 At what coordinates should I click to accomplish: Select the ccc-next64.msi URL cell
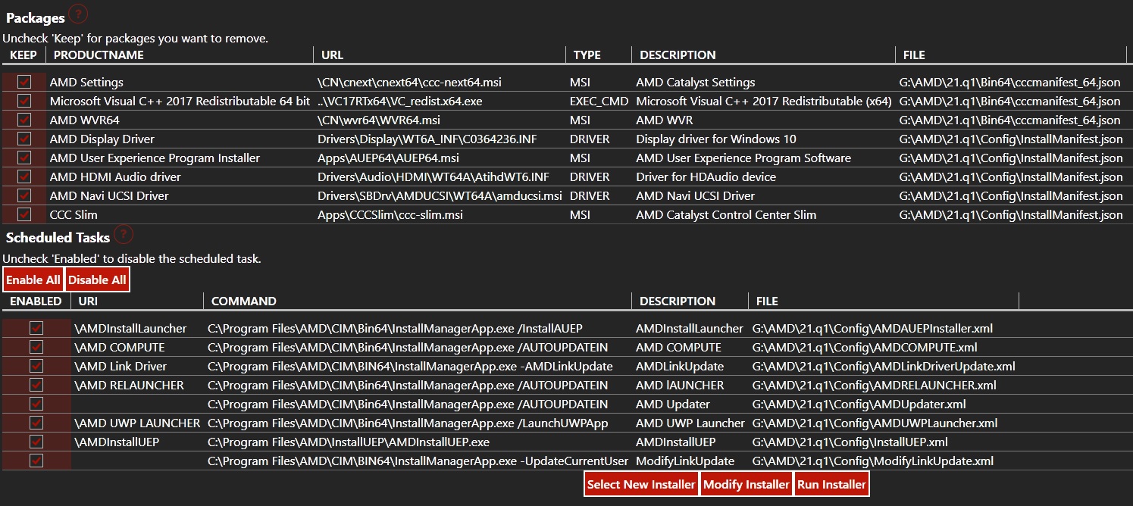tap(409, 82)
